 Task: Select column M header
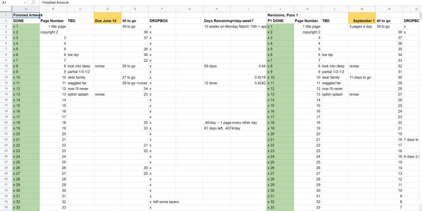click(362, 9)
